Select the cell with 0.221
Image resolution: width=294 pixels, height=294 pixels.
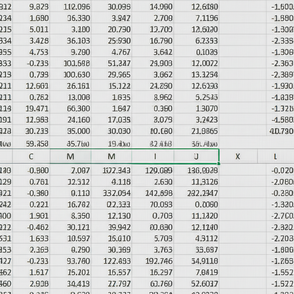click(x=31, y=204)
